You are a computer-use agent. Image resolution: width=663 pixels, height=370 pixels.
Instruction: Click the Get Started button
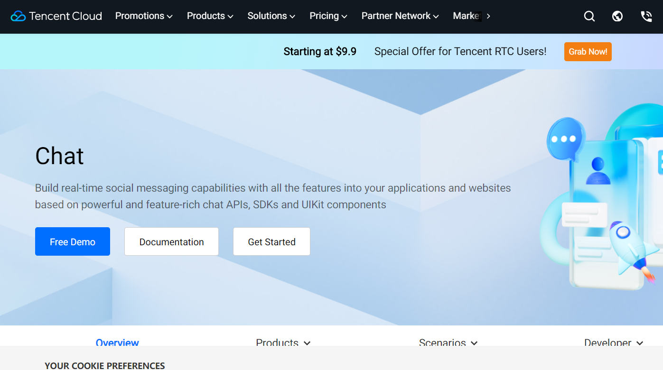coord(271,241)
